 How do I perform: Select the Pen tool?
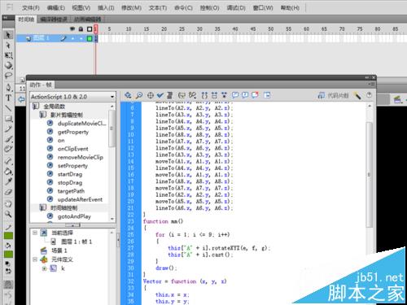click(x=8, y=88)
